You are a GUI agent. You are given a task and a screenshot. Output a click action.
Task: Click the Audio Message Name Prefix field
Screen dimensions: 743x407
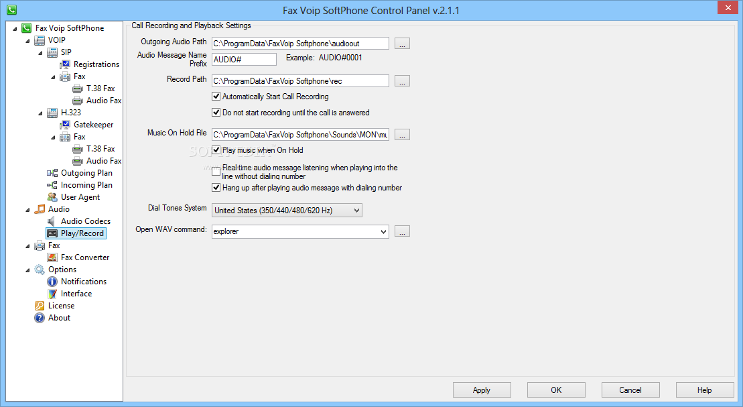tap(244, 59)
